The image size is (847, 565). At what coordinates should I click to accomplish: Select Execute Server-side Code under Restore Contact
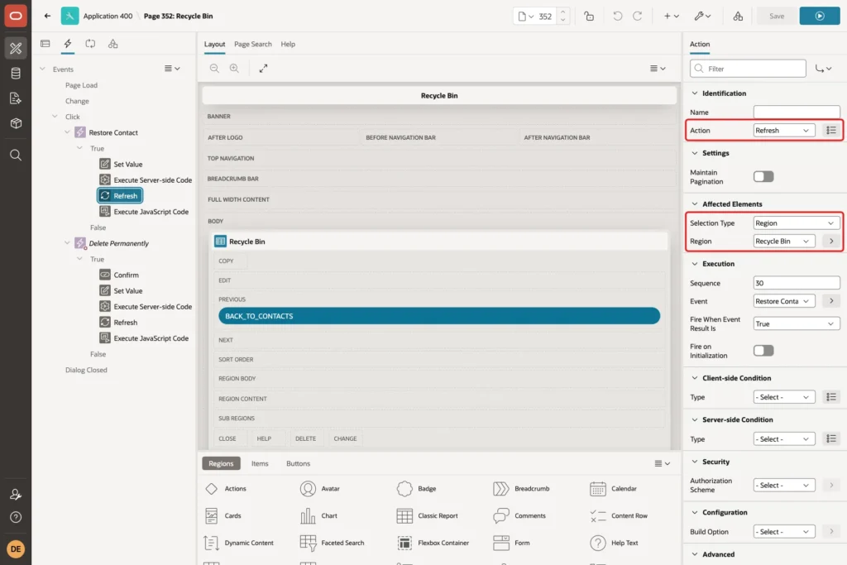click(x=146, y=180)
